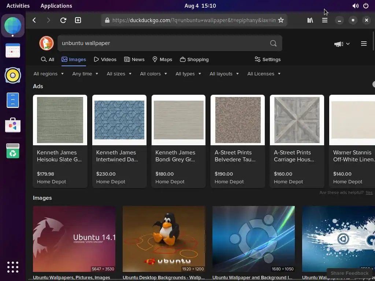Reload the current page
The image size is (375, 281).
[63, 20]
